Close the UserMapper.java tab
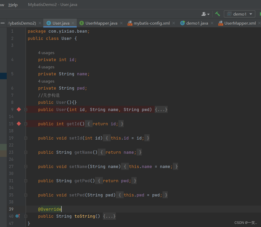This screenshot has width=261, height=227. [121, 23]
